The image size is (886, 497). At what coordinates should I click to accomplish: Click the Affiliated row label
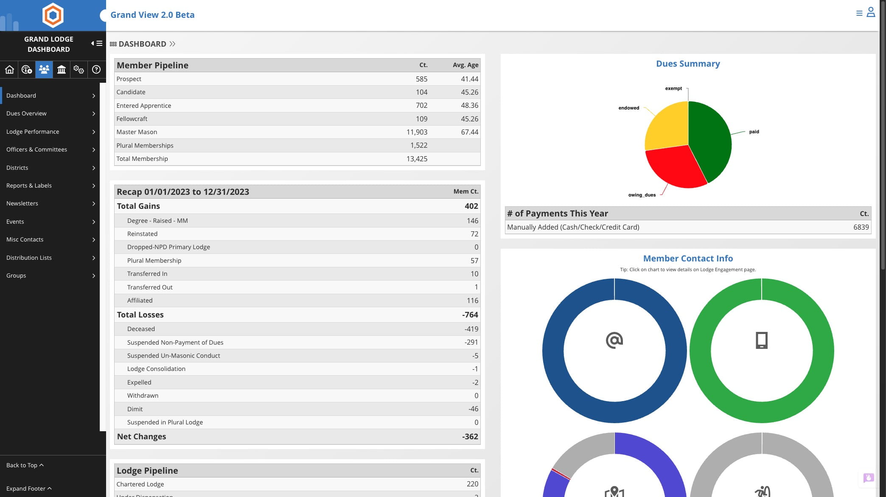click(140, 300)
